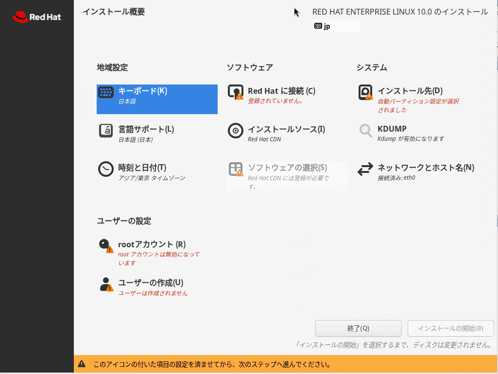Click the ユーザーの設定 section heading

(x=124, y=221)
